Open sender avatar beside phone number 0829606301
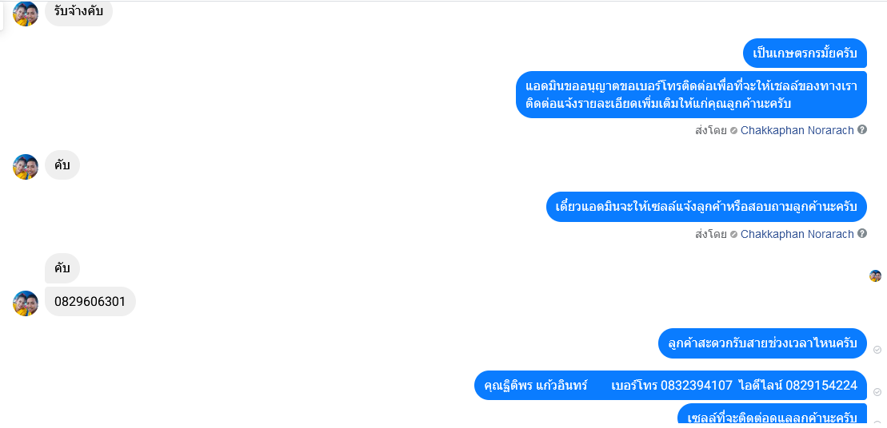Viewport: 887px width, 428px height. click(x=26, y=303)
